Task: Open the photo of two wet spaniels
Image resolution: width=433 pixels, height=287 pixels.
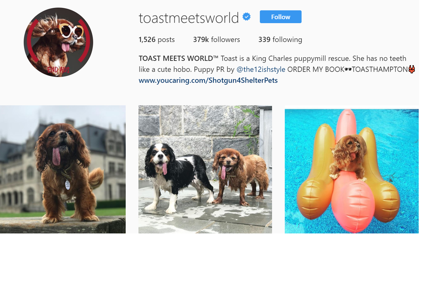Action: point(205,169)
